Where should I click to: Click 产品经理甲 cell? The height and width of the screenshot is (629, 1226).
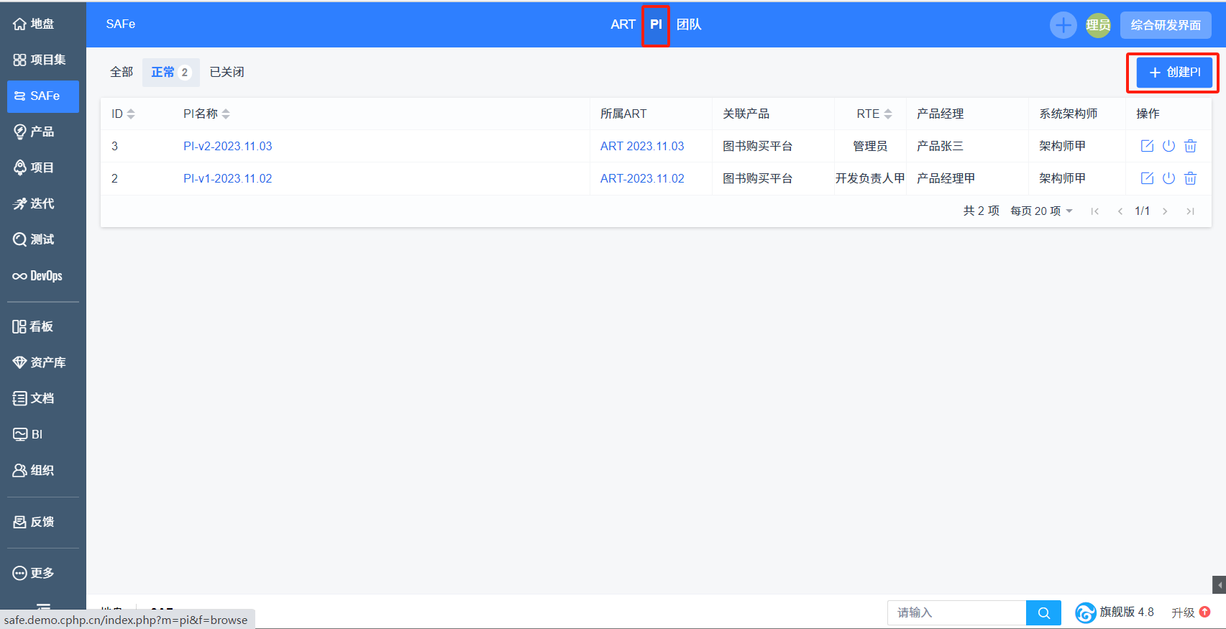point(946,178)
